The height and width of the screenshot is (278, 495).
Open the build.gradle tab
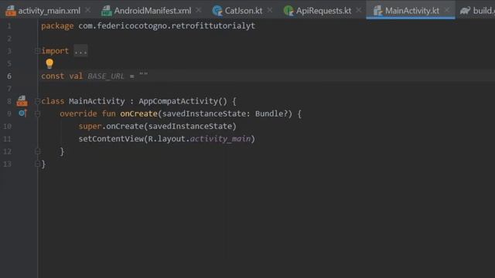point(476,11)
